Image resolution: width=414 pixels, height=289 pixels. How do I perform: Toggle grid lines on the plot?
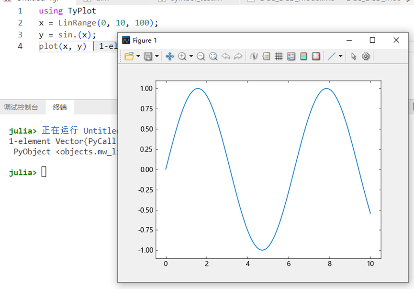279,56
